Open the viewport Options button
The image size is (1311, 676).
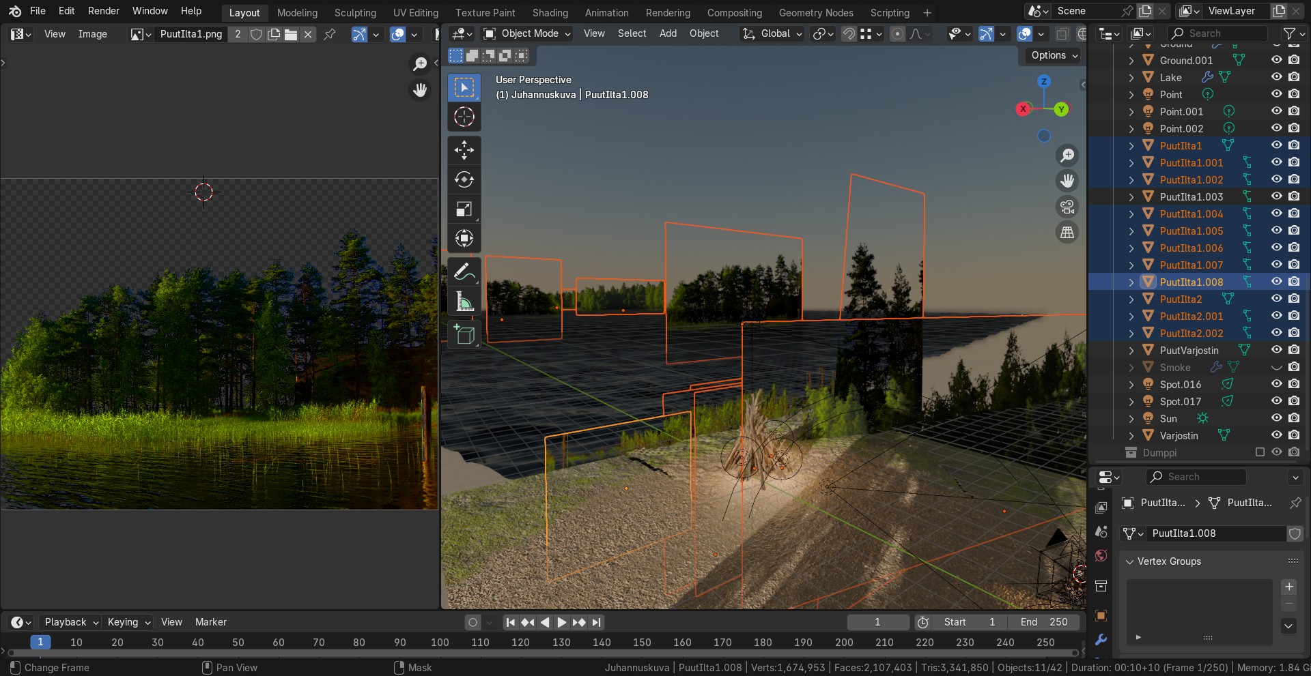1054,55
